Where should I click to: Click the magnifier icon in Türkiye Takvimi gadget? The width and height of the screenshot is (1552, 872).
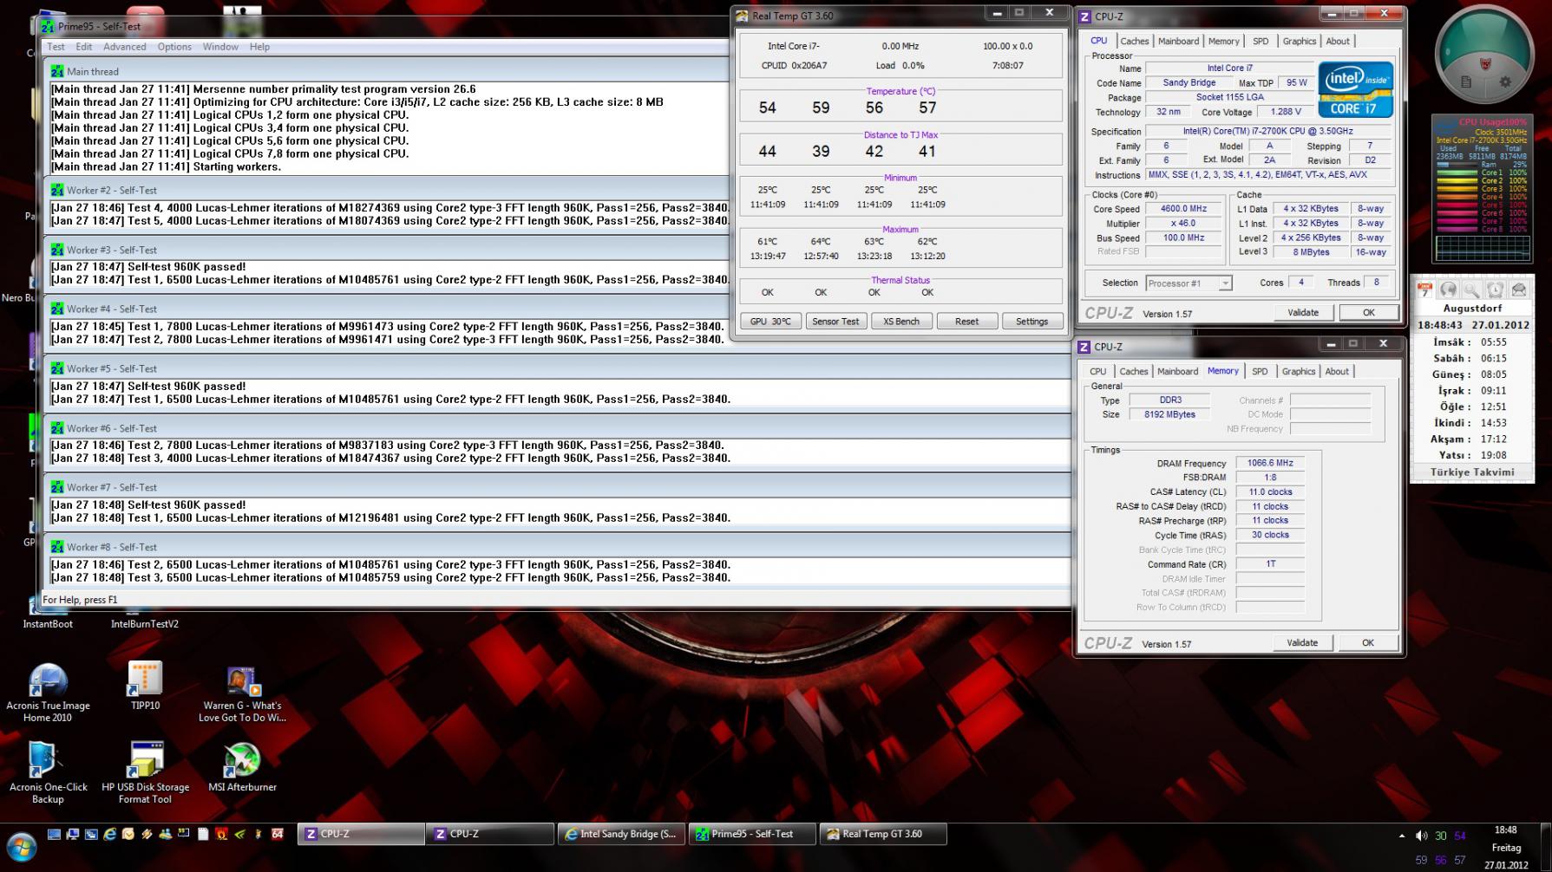tap(1471, 290)
